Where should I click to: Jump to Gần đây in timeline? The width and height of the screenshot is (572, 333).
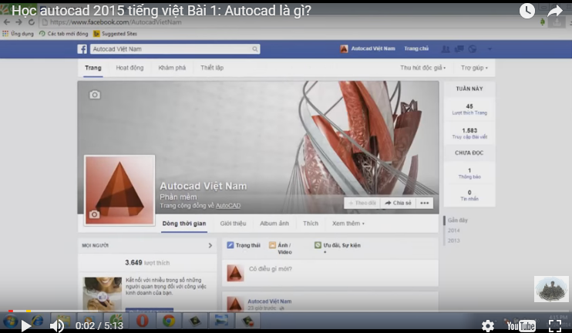[x=457, y=220]
